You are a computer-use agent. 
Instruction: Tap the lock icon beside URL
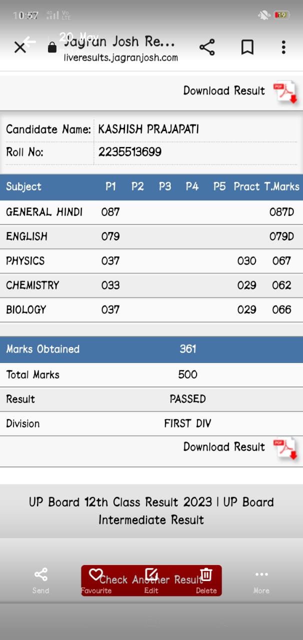click(x=52, y=47)
